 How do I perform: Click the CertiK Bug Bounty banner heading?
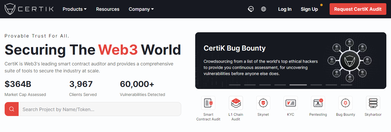[x=234, y=48]
